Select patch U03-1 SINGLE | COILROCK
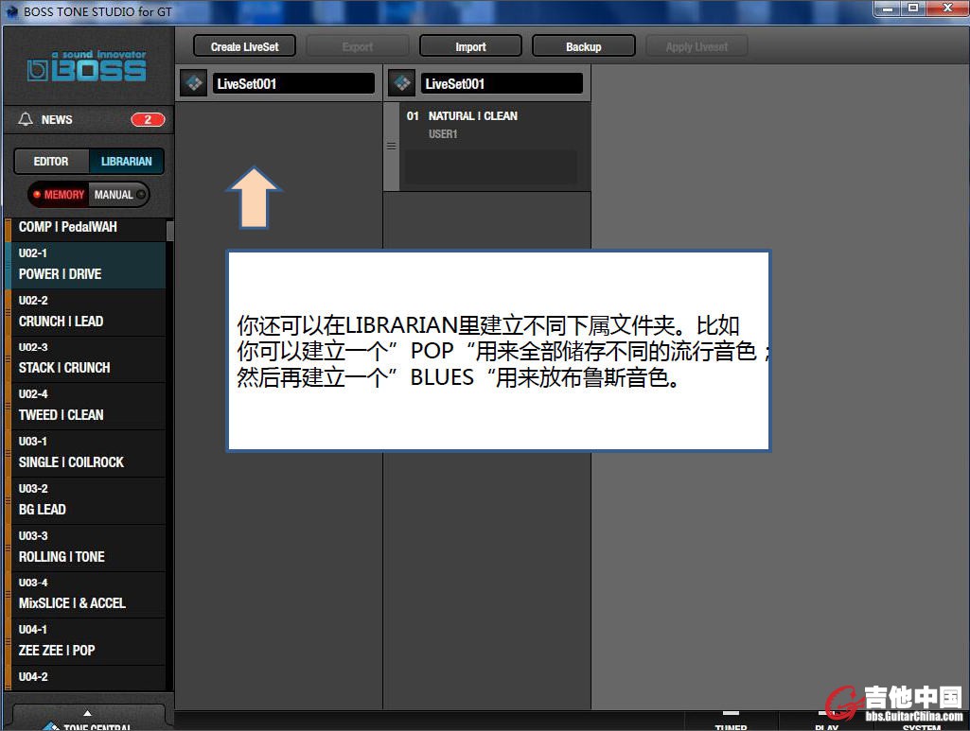The width and height of the screenshot is (970, 731). point(85,454)
